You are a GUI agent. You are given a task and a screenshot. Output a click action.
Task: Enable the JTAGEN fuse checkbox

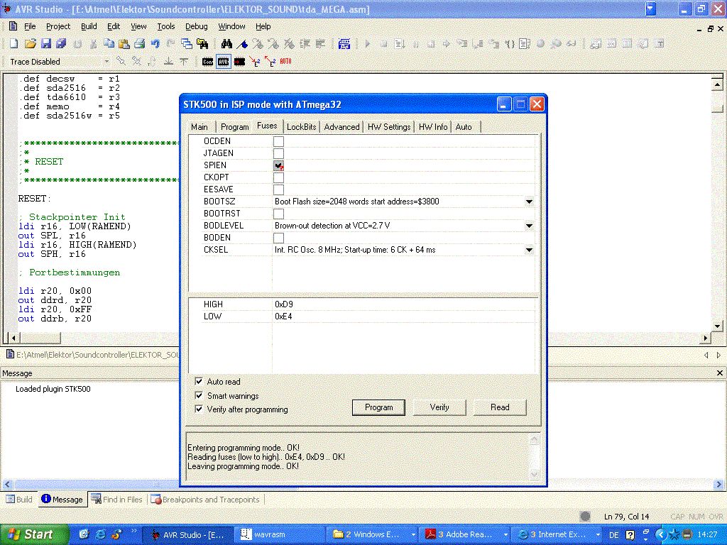[x=278, y=153]
